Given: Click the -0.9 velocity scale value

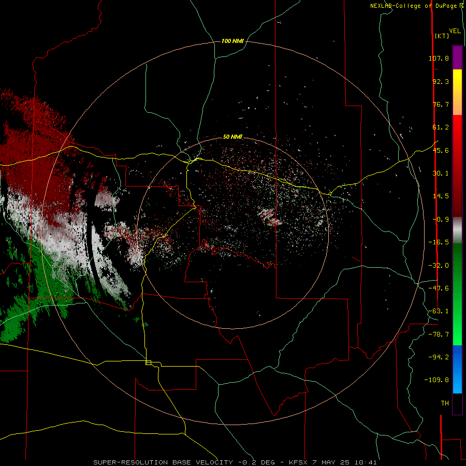Looking at the screenshot, I should coord(441,220).
